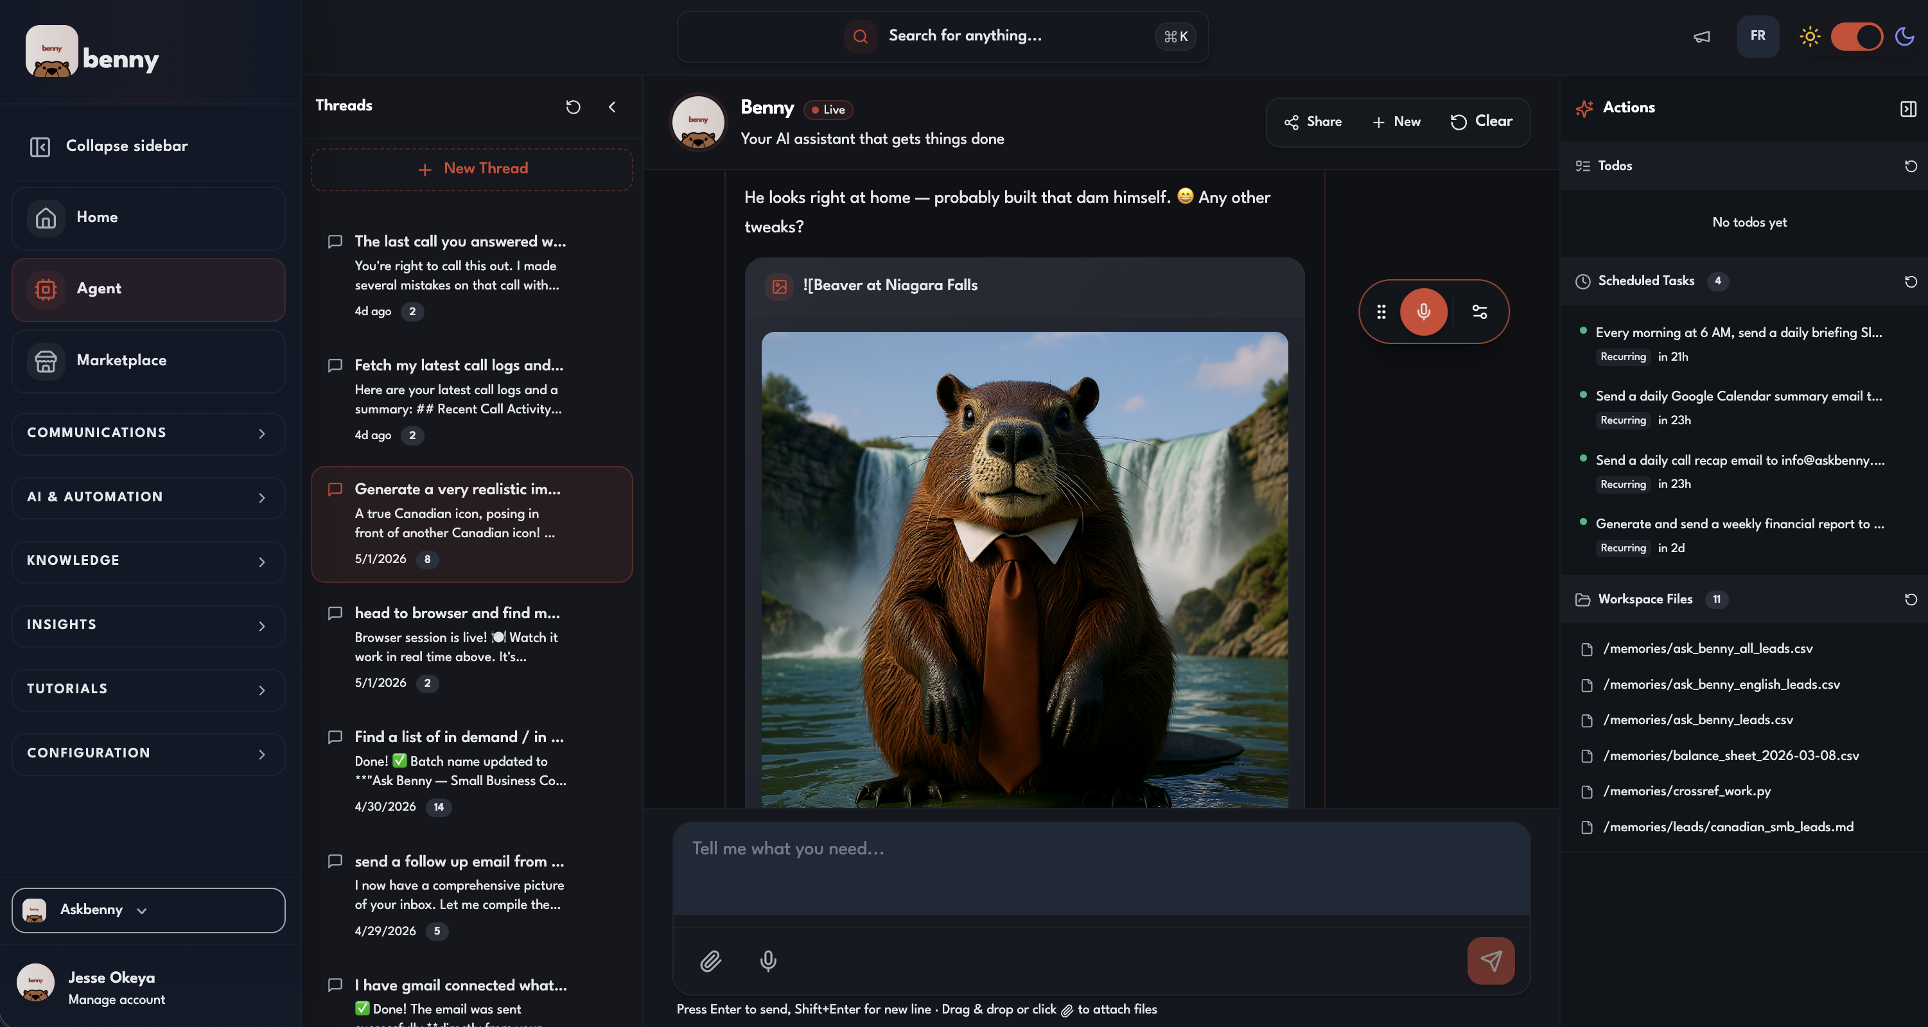Image resolution: width=1928 pixels, height=1027 pixels.
Task: Click file icon for crossref_work.py
Action: coord(1586,792)
